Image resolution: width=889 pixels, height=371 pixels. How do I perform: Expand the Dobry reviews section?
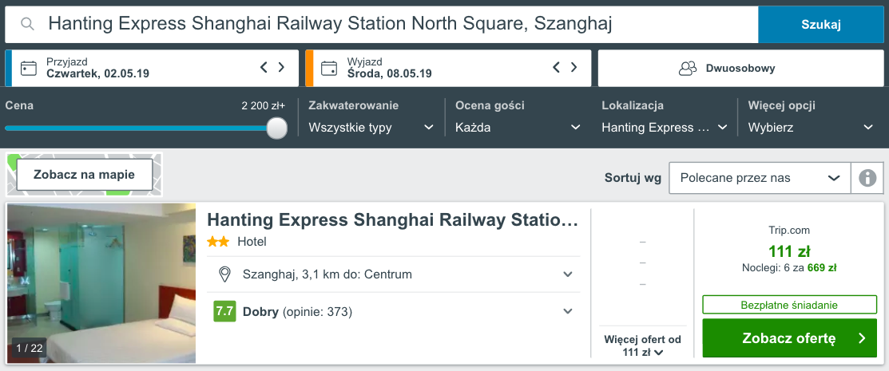coord(568,311)
